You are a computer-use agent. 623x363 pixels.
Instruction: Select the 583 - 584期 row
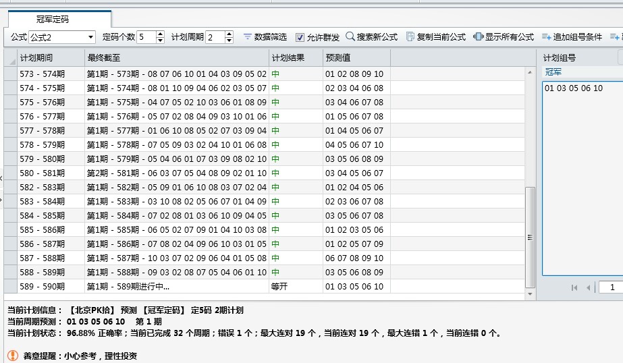pyautogui.click(x=264, y=201)
